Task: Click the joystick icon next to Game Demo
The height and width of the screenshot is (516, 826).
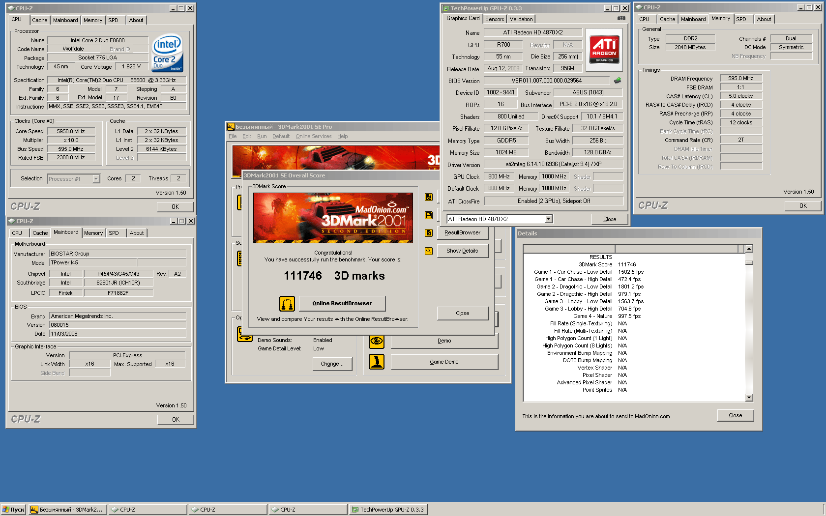Action: [x=377, y=362]
